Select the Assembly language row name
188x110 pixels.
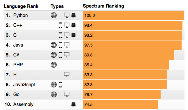[x=23, y=104]
